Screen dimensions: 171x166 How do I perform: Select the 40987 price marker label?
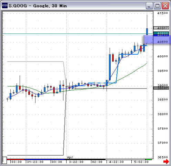tap(161, 28)
